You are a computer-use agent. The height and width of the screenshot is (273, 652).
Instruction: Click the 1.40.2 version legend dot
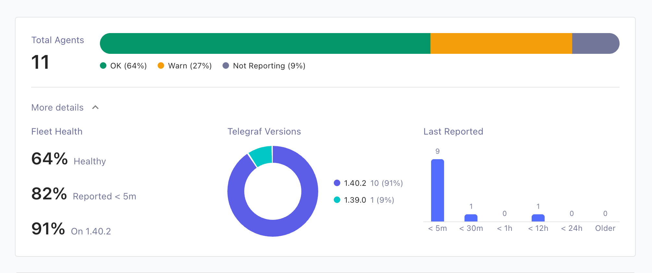tap(337, 183)
